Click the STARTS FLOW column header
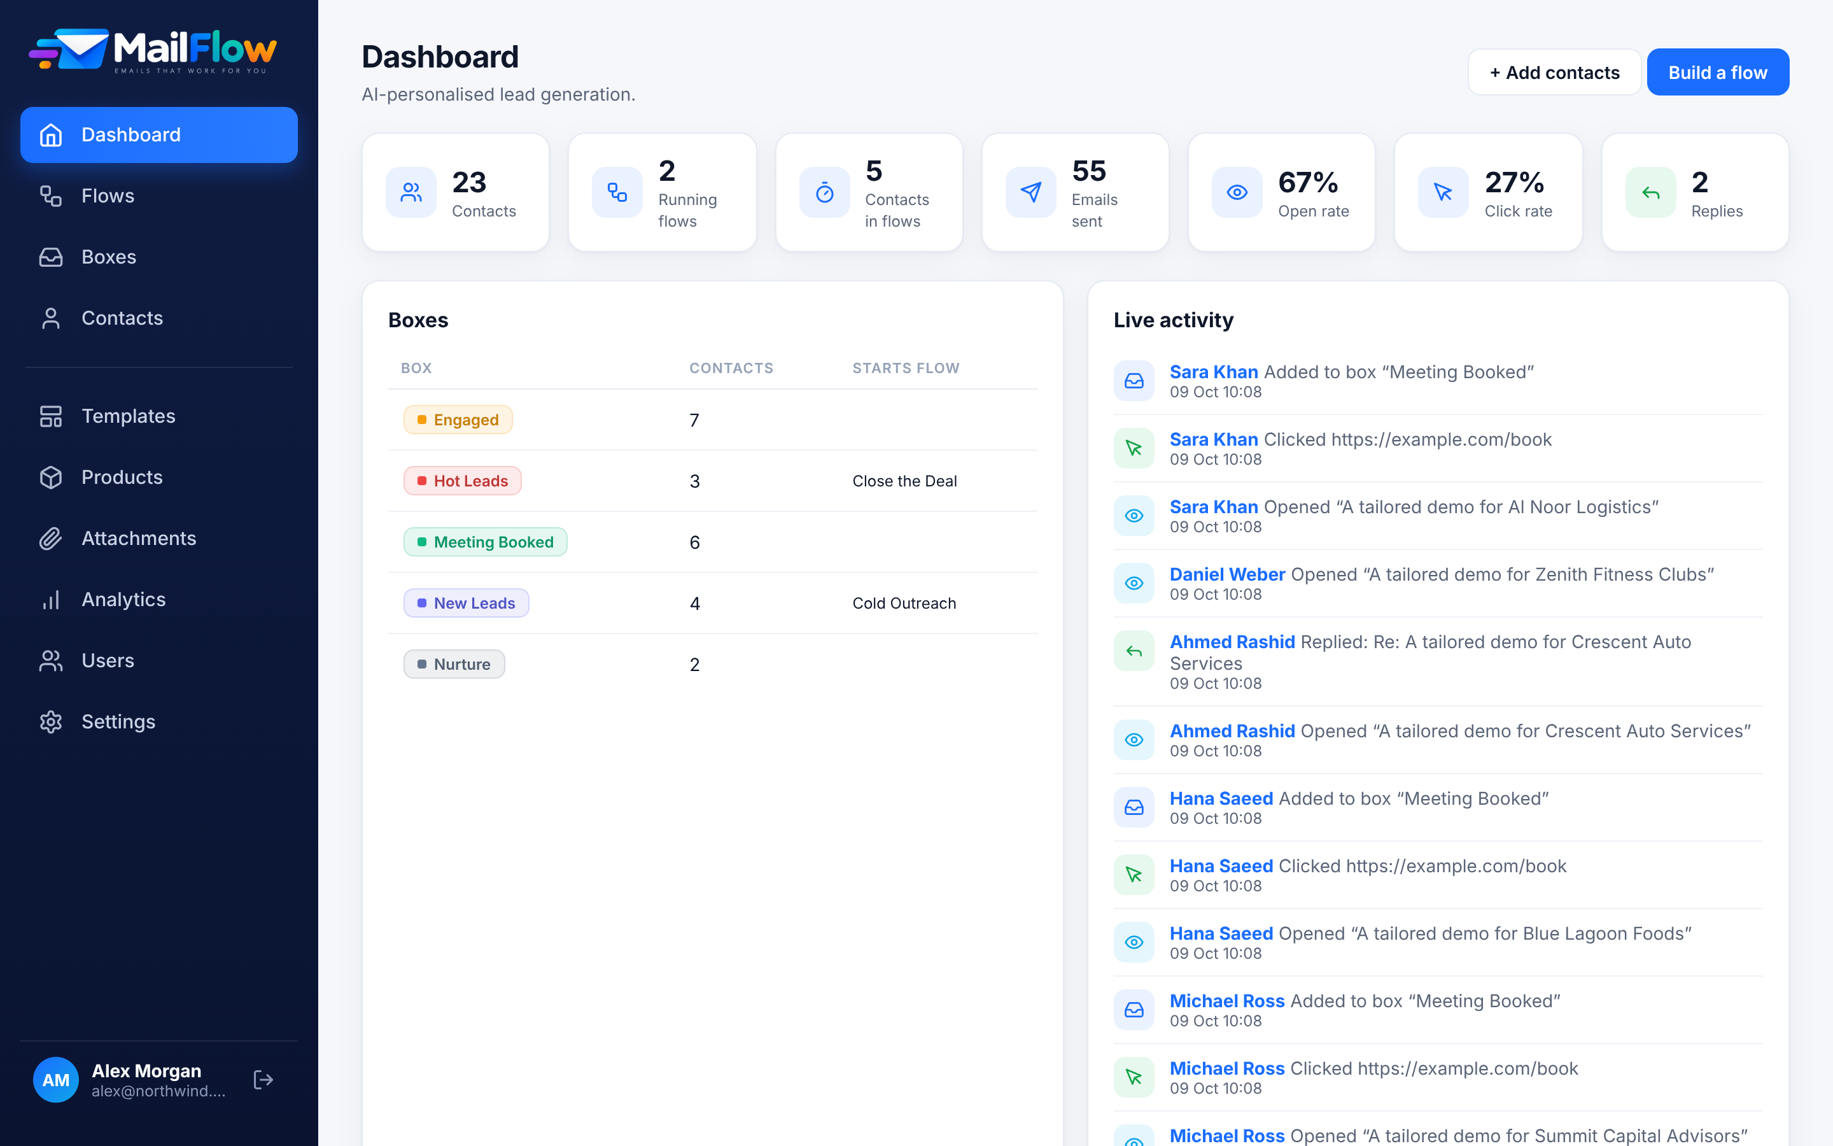Viewport: 1833px width, 1146px height. point(906,369)
